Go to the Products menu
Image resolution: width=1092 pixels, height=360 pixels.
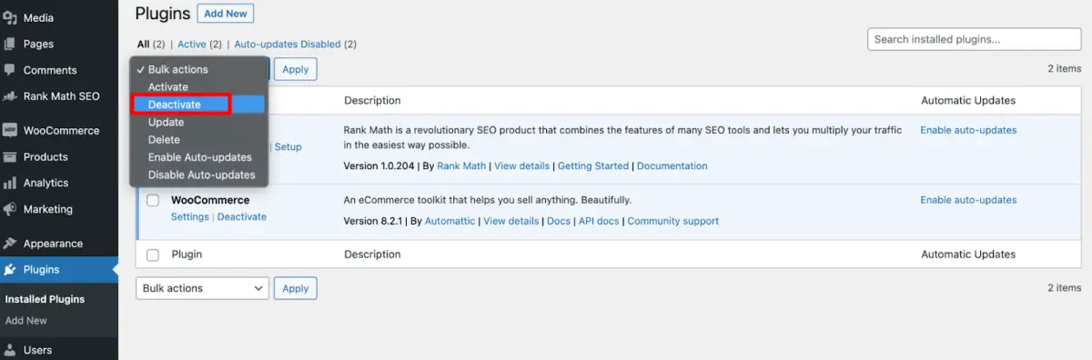coord(45,156)
